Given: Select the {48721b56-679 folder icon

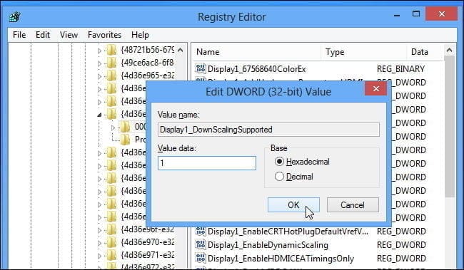Looking at the screenshot, I should [x=111, y=50].
